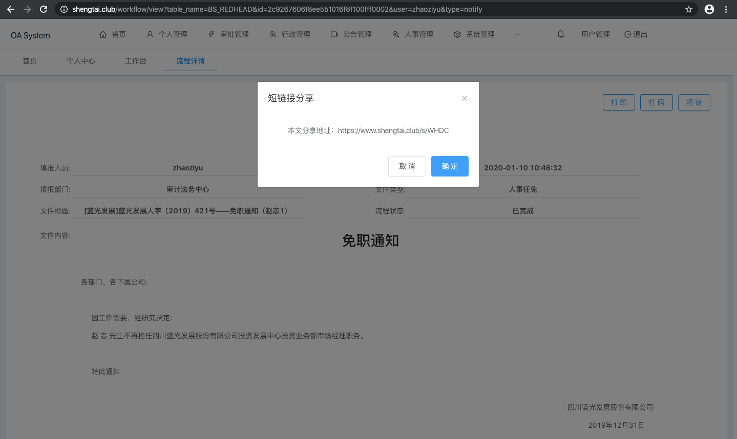Click the line 因工作需要，经研究决定:

tap(132, 318)
